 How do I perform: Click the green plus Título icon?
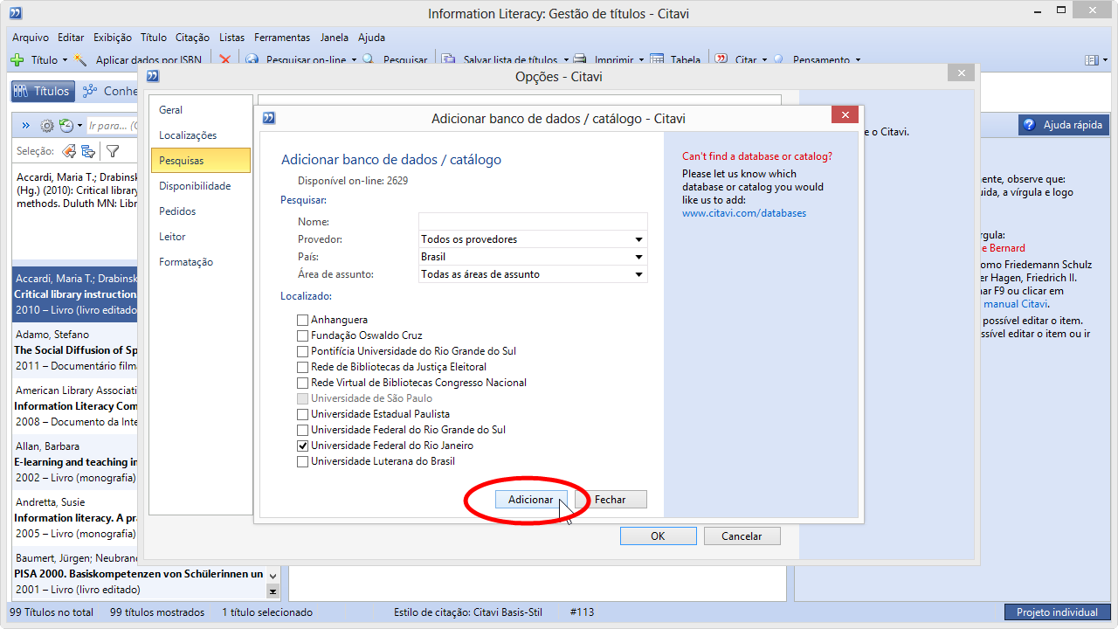[17, 60]
